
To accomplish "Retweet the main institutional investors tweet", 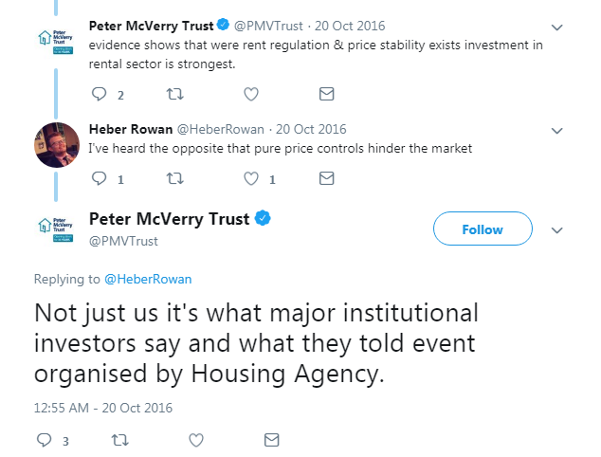I will pyautogui.click(x=120, y=440).
